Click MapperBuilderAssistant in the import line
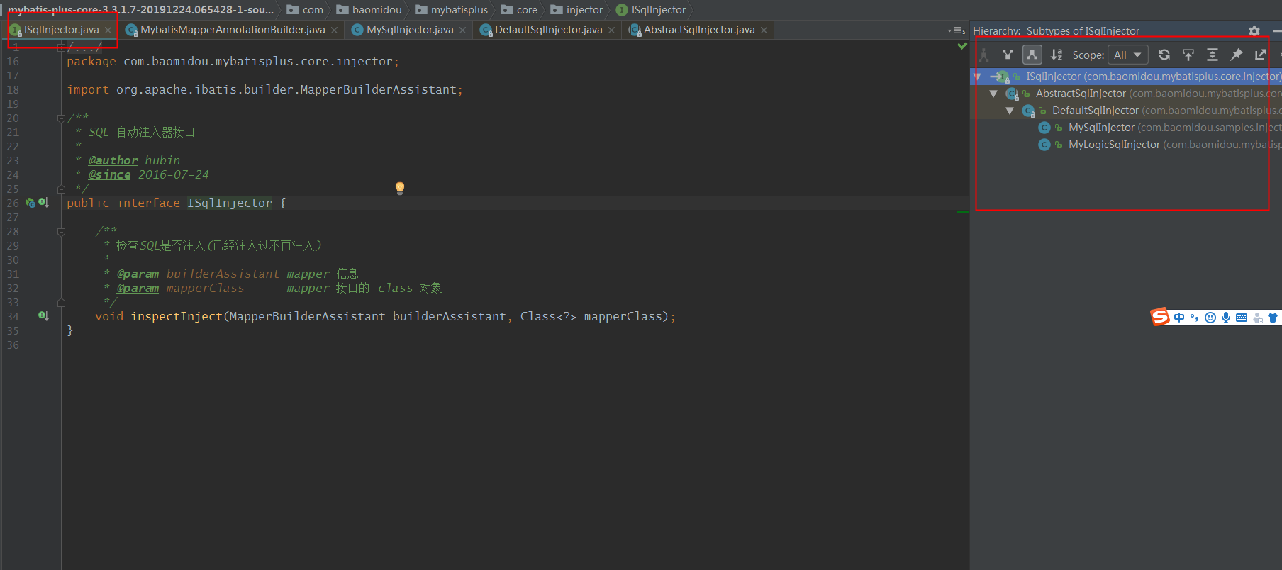This screenshot has height=570, width=1282. tap(379, 89)
